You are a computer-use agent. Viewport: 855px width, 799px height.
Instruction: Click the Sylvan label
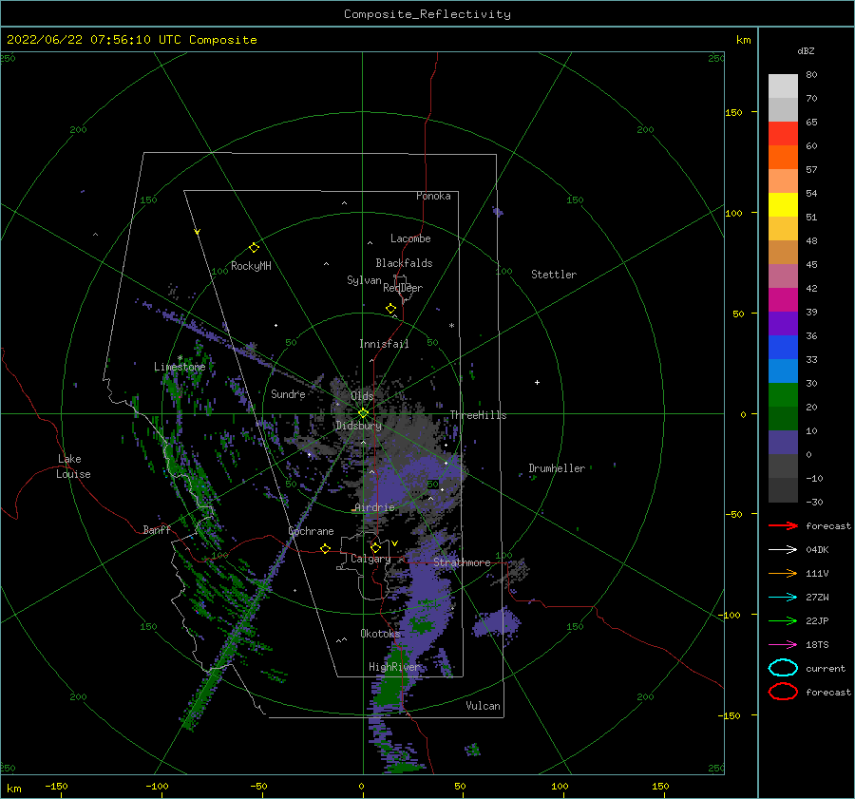[364, 280]
